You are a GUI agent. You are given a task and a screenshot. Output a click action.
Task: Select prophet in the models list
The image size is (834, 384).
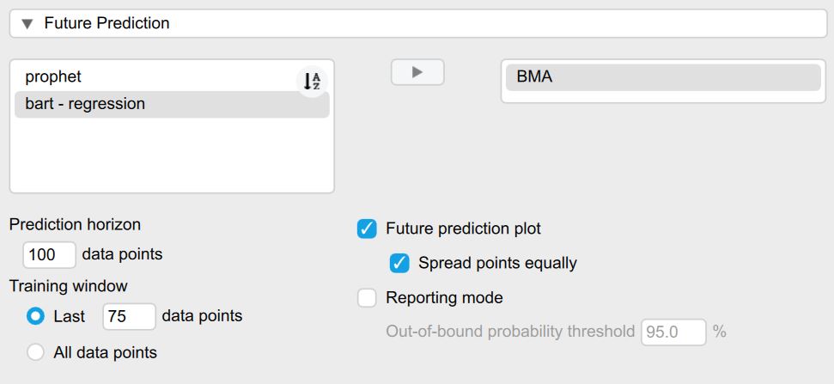pos(53,76)
